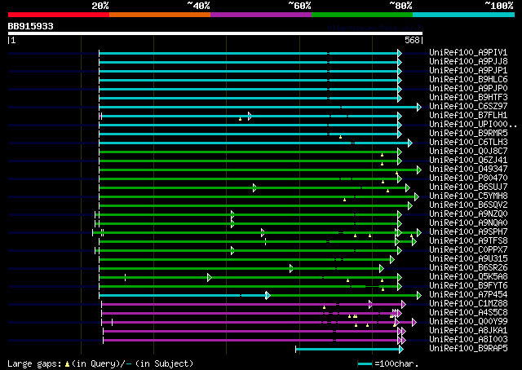Click the mid arrowhead on B7FLH1 alignment
522x370 pixels.
pyautogui.click(x=250, y=116)
